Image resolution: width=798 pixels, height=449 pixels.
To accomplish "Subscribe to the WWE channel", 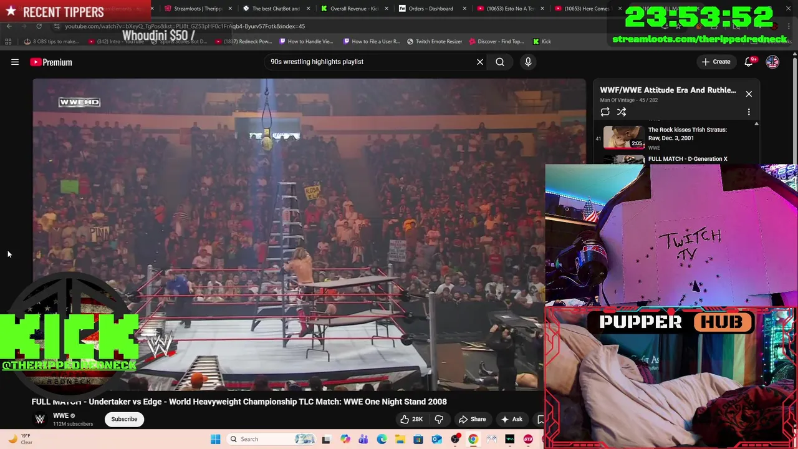I will (124, 419).
